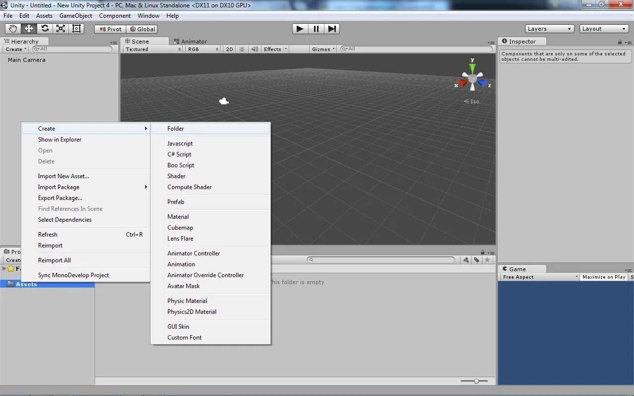This screenshot has height=396, width=634.
Task: Choose Folder in Create submenu
Action: tap(211, 129)
